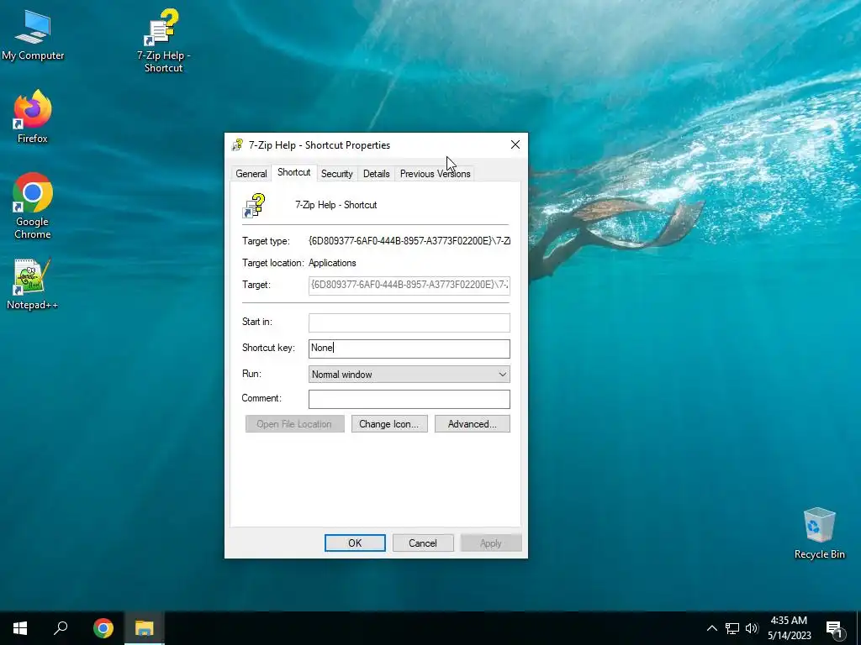Viewport: 861px width, 645px height.
Task: Click the 7-Zip Help - Shortcut name text in dialog
Action: pyautogui.click(x=336, y=205)
